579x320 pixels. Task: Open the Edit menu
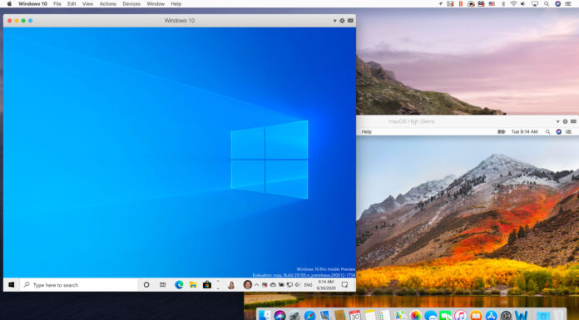click(72, 3)
